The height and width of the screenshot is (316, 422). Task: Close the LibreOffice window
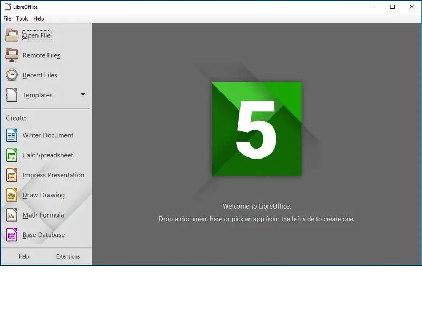coord(412,7)
